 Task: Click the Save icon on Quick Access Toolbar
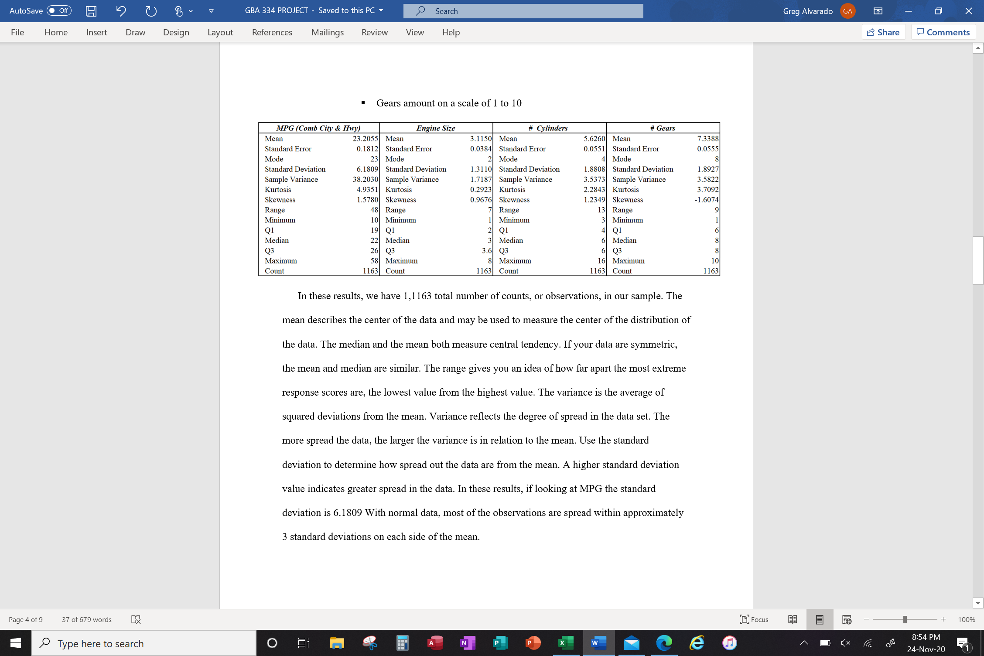pyautogui.click(x=91, y=11)
